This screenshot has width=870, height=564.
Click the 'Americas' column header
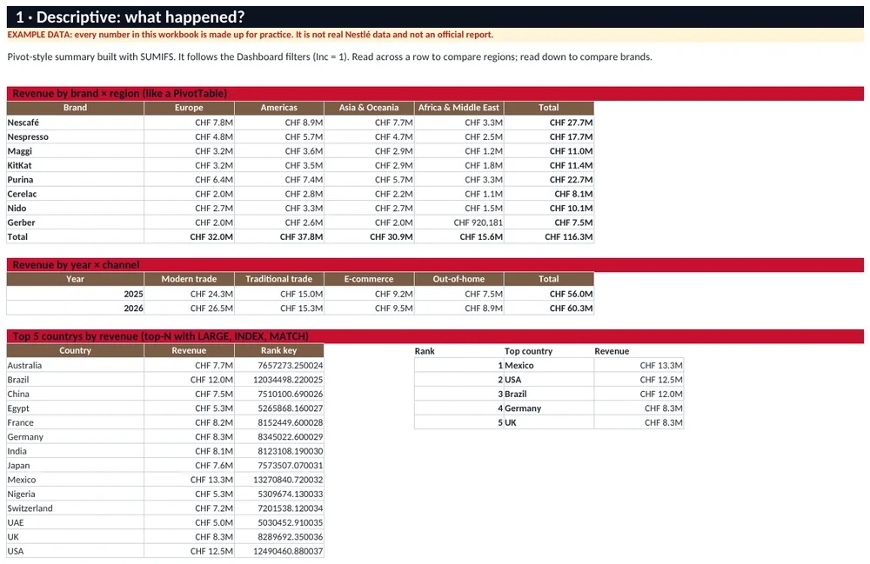[279, 108]
